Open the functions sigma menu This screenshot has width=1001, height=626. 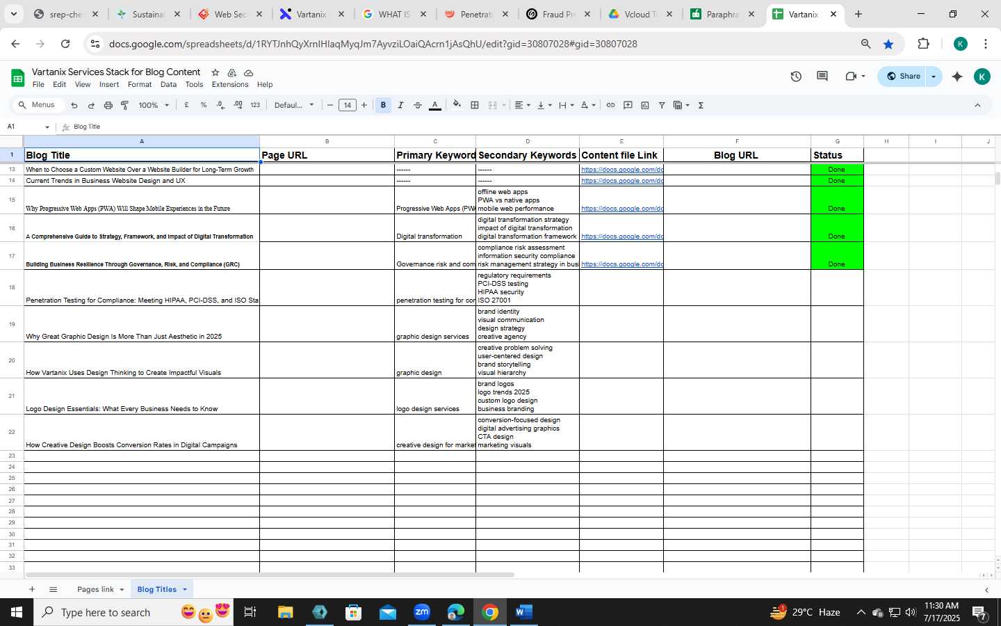coord(701,105)
